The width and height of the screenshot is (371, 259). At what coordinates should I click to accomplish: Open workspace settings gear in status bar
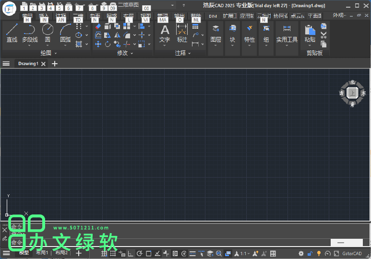301,254
